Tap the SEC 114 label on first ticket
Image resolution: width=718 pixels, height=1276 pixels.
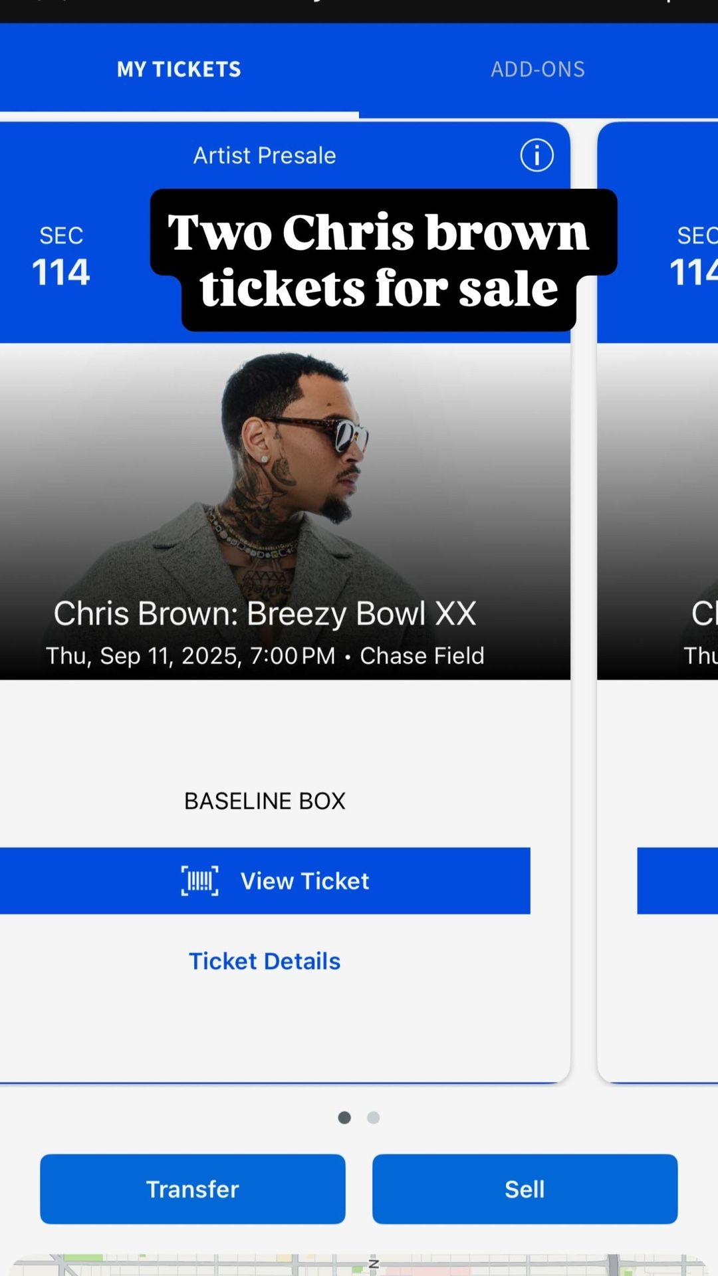pos(61,257)
